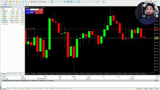Select the M5 timeframe
This screenshot has height=90, width=160.
5,5
